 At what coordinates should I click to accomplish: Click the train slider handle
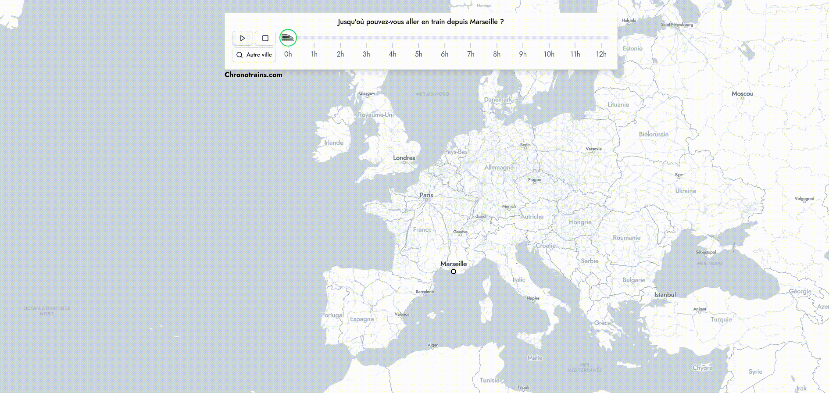click(288, 38)
